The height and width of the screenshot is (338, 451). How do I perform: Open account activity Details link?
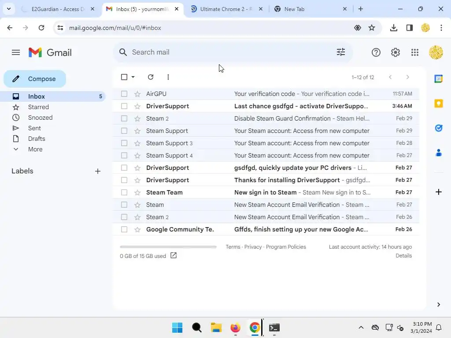(403, 256)
